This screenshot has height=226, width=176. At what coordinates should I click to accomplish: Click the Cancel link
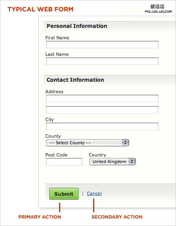point(94,193)
